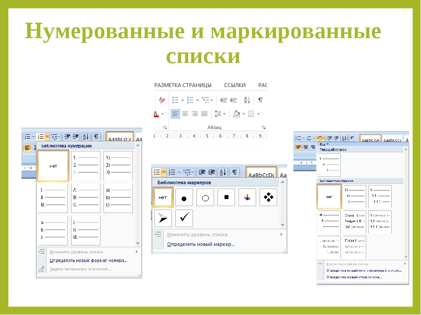Choose the '1. 1.1 1.1.1' multilevel list style
The width and height of the screenshot is (421, 315).
pos(380,196)
